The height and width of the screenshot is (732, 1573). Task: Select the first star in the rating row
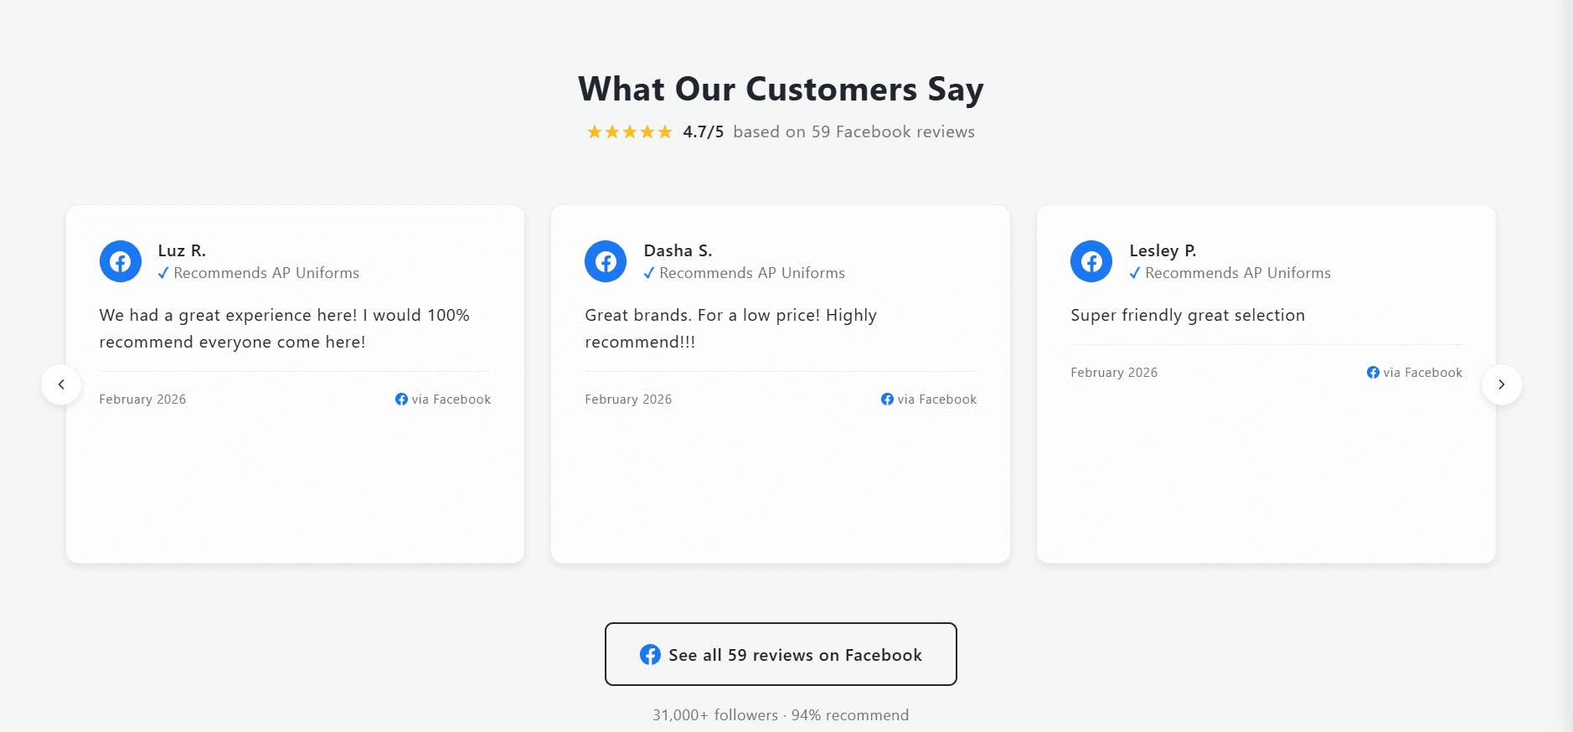click(x=596, y=131)
